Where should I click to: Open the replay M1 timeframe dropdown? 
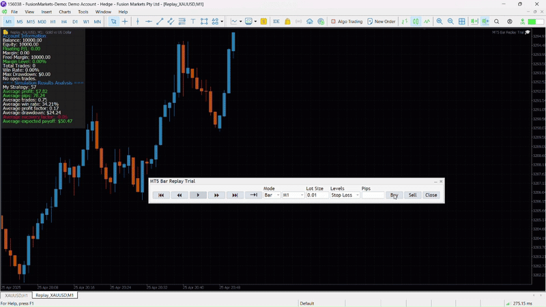pyautogui.click(x=293, y=195)
